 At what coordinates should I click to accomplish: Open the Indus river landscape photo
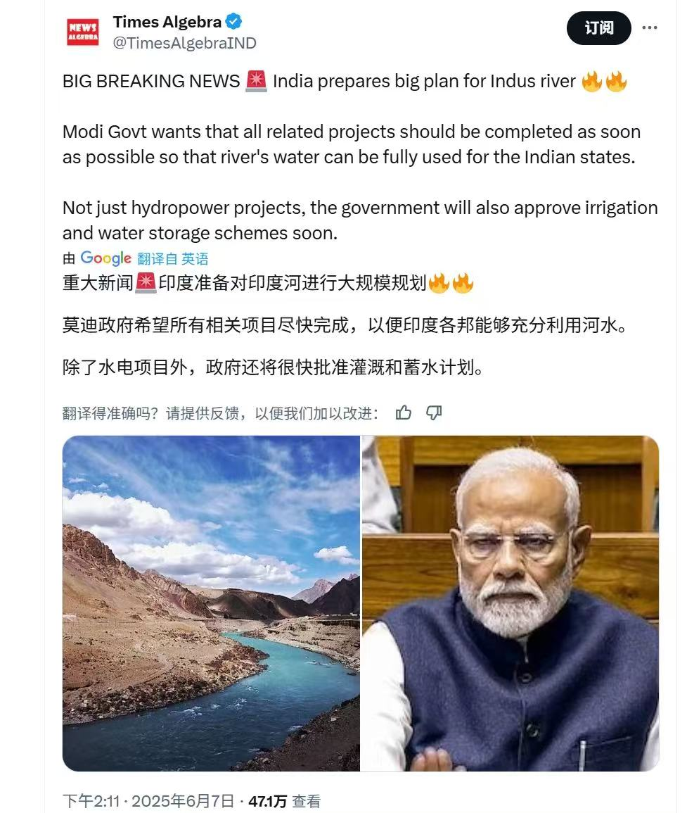coord(211,603)
